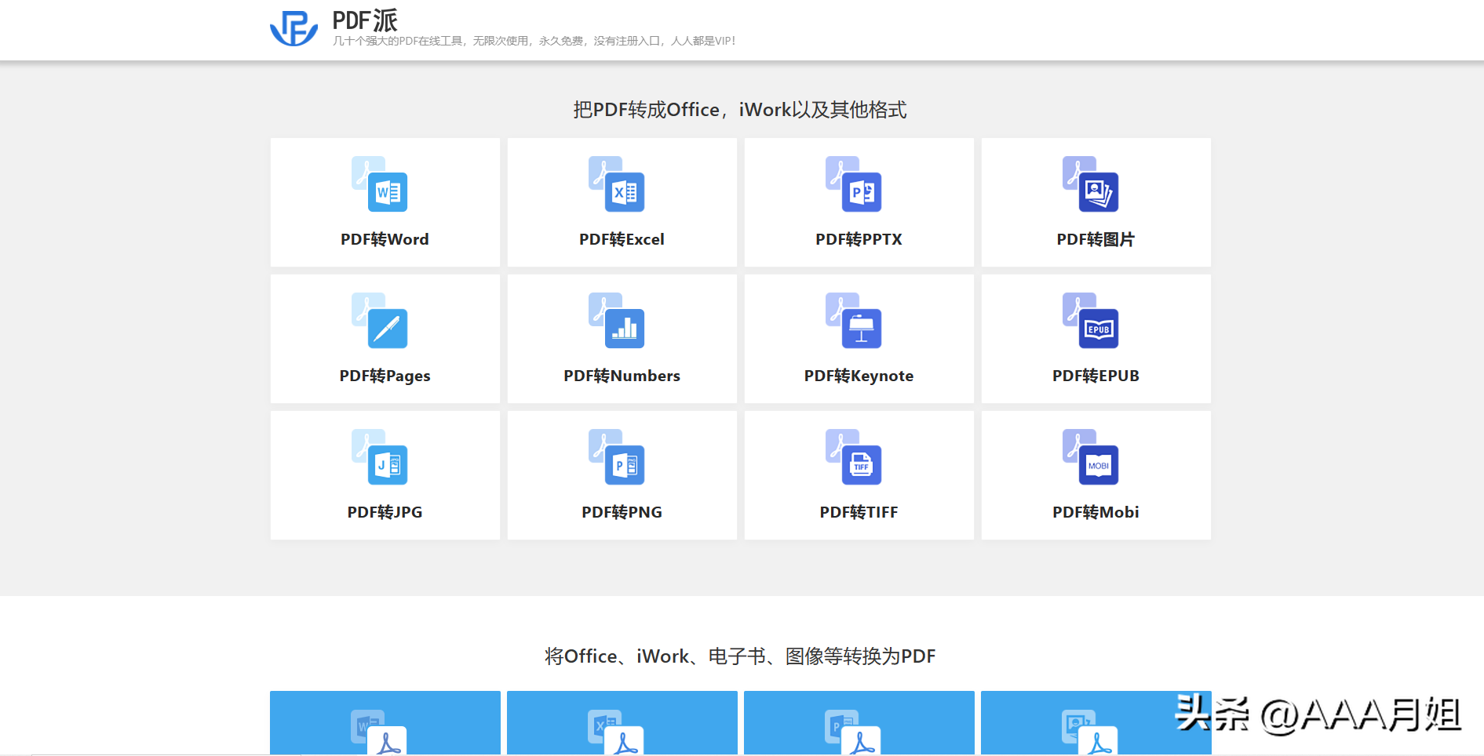Click the PDF to Numbers chart icon
The image size is (1484, 756).
point(617,321)
